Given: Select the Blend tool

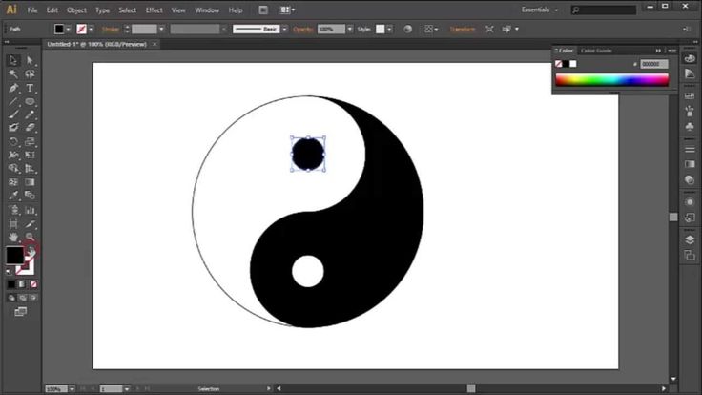Looking at the screenshot, I should 30,196.
